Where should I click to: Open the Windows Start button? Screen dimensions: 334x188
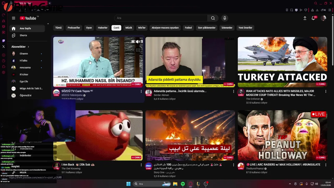[x=128, y=184]
